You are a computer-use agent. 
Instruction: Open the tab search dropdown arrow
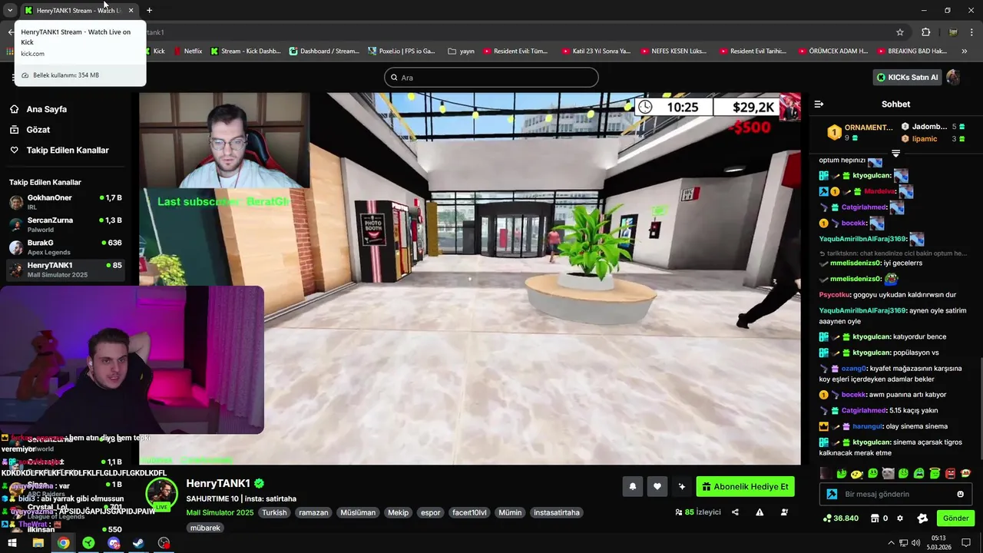pos(10,10)
